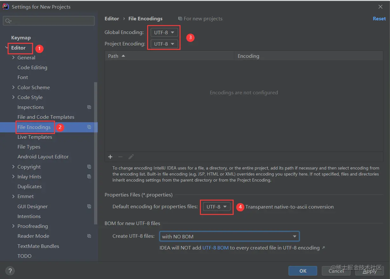Open GUI Designer settings page
This screenshot has height=279, width=390.
click(32, 207)
